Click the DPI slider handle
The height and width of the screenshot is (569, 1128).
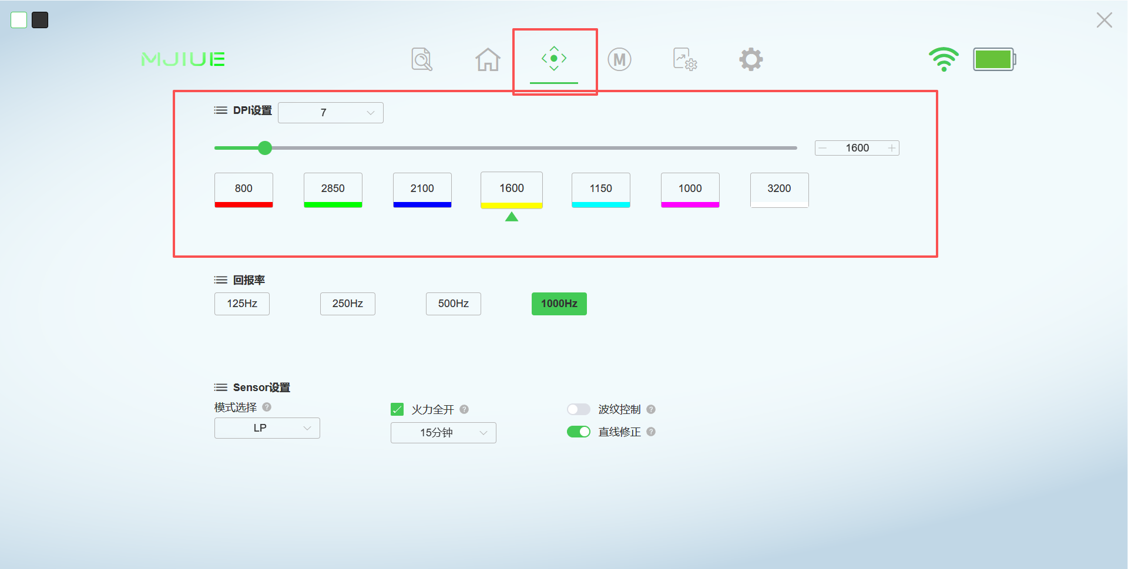coord(265,148)
